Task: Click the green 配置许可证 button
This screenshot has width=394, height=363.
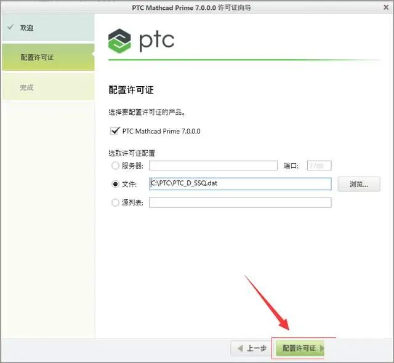Action: coord(300,348)
